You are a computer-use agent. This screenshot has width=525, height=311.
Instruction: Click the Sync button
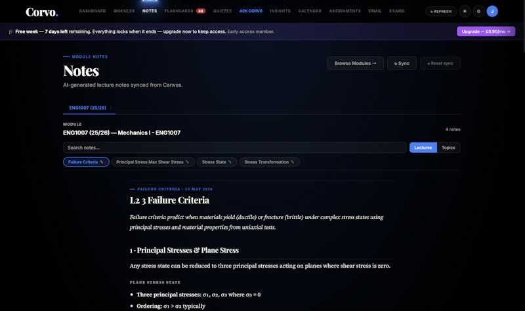coord(402,63)
